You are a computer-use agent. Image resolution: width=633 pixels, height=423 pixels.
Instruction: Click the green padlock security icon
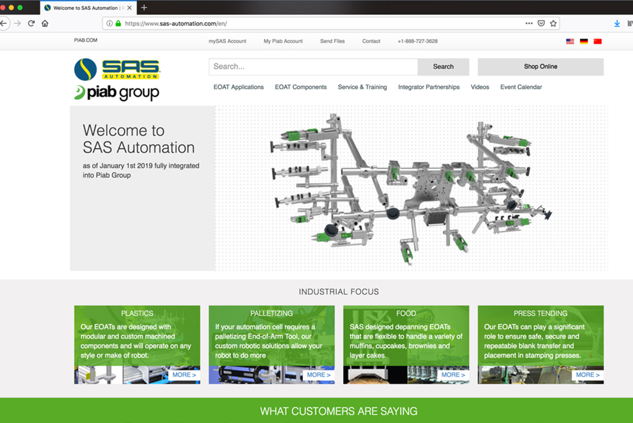119,23
